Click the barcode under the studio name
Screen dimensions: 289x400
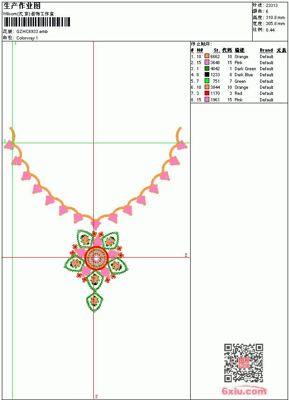pos(36,22)
